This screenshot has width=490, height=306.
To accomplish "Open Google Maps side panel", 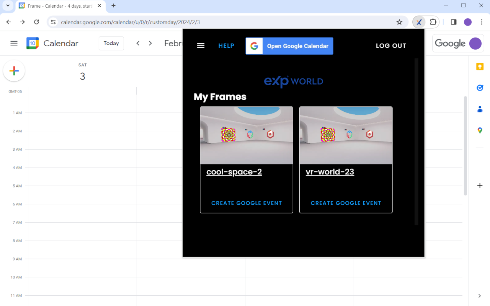I will click(480, 130).
